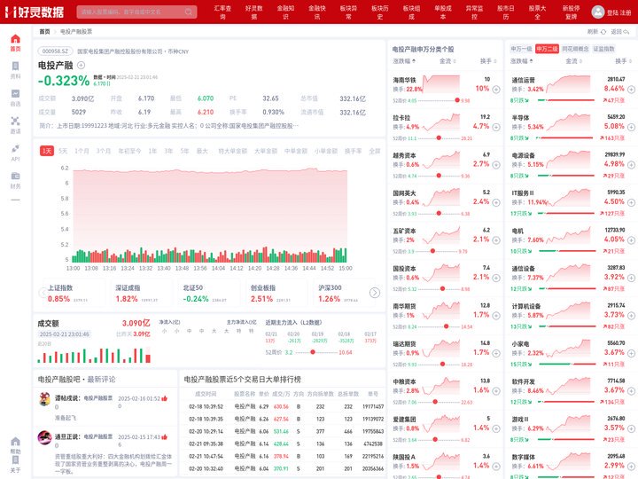
Task: Open the 股票大全 menu item
Action: coord(537,12)
